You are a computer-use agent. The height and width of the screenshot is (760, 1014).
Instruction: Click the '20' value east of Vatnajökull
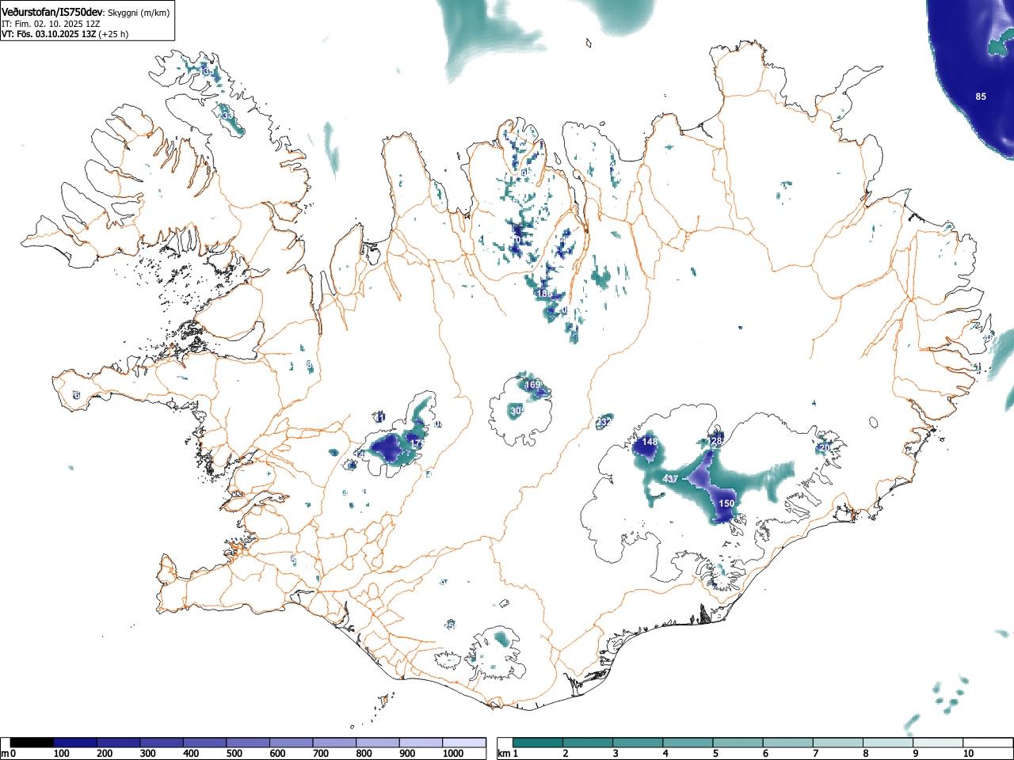824,448
